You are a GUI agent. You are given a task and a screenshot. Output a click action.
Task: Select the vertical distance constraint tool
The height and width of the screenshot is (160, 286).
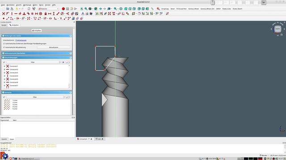[54, 14]
